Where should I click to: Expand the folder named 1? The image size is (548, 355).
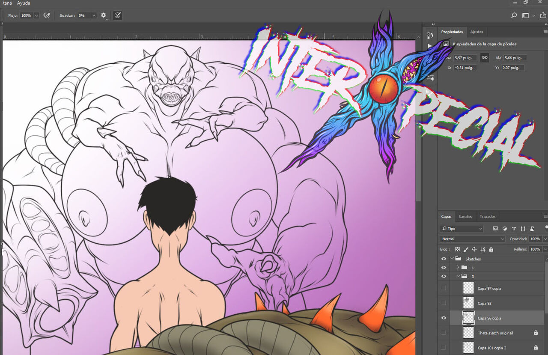pyautogui.click(x=458, y=268)
